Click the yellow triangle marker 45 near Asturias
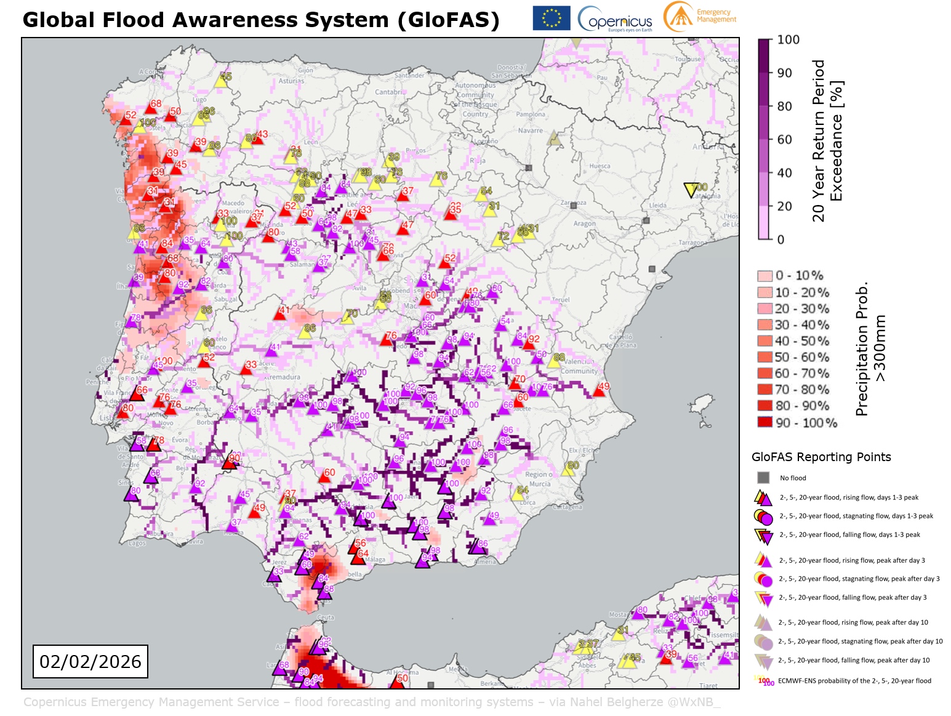951x716 pixels. pos(222,81)
